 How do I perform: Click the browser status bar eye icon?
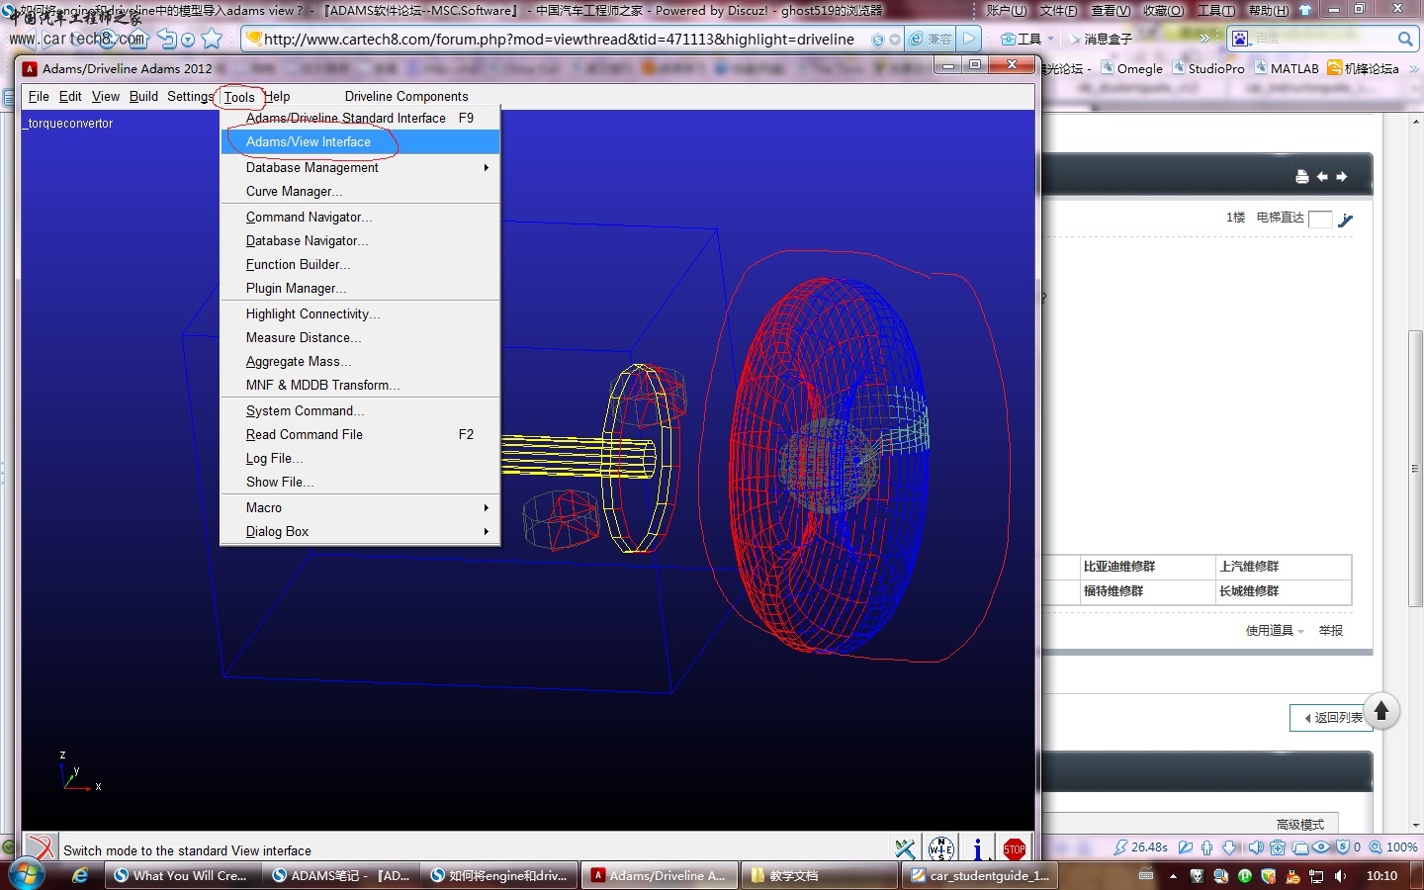tap(1321, 847)
